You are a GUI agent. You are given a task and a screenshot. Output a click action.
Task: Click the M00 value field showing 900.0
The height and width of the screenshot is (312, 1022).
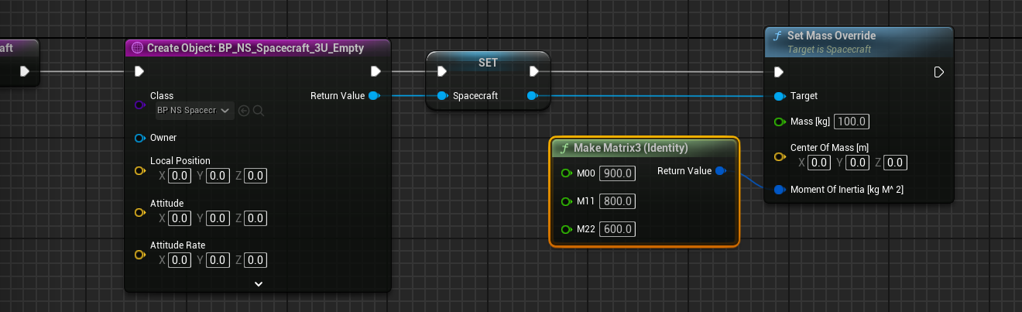point(617,173)
